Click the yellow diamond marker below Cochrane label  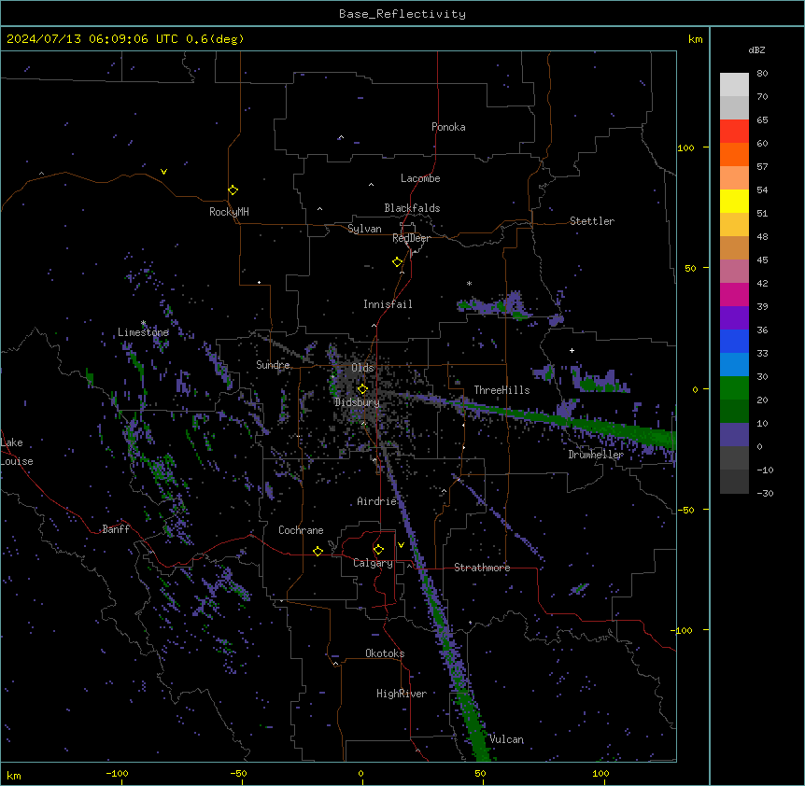318,551
